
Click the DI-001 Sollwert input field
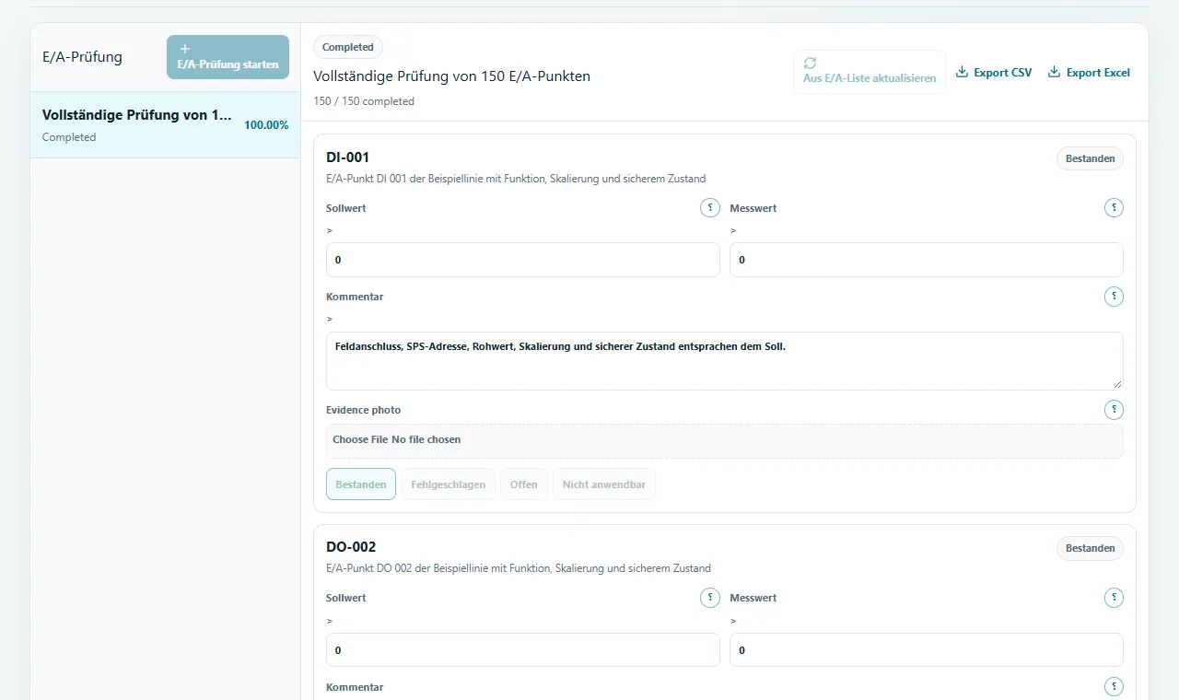(x=523, y=260)
